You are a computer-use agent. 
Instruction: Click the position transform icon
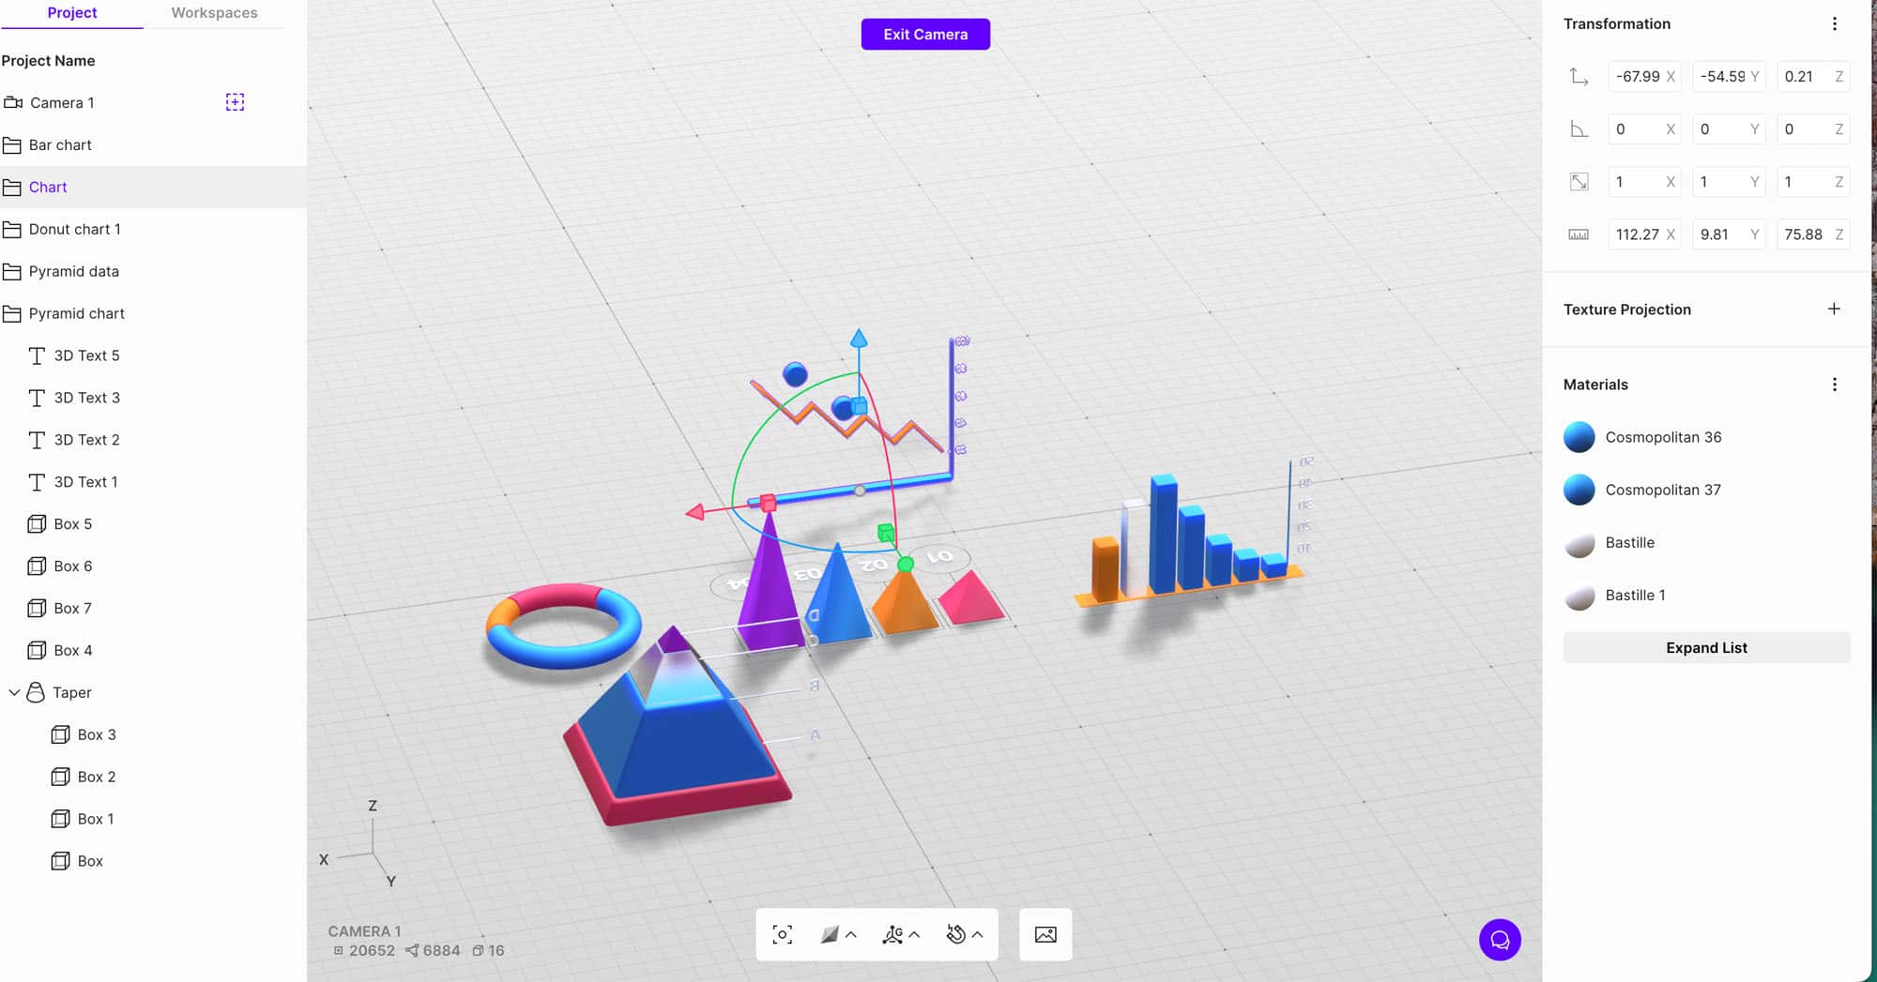pyautogui.click(x=1579, y=77)
